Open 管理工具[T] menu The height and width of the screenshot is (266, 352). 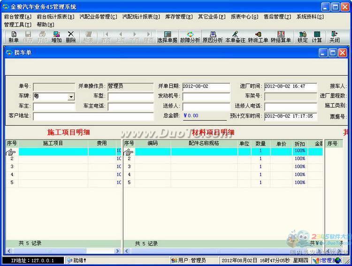pyautogui.click(x=18, y=24)
